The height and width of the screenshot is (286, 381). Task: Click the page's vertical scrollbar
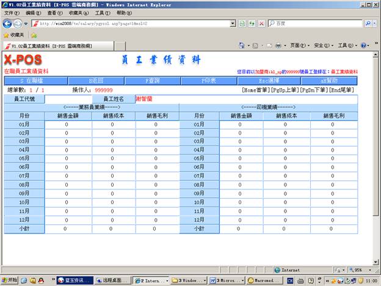coord(377,153)
